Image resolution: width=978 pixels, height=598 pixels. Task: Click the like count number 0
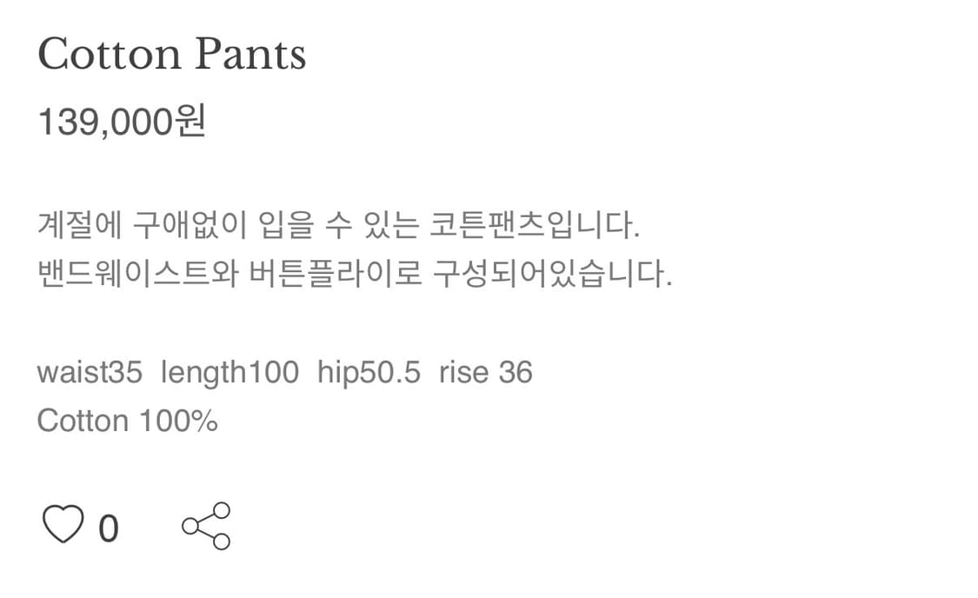click(x=108, y=528)
